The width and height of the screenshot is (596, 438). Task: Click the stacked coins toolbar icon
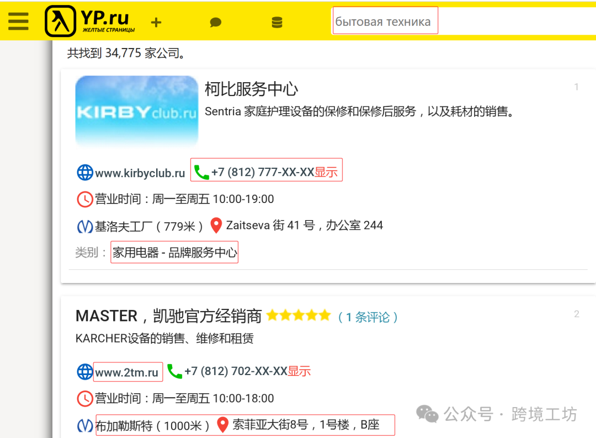(x=276, y=22)
